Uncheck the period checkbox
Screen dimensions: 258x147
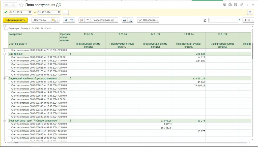click(6, 12)
